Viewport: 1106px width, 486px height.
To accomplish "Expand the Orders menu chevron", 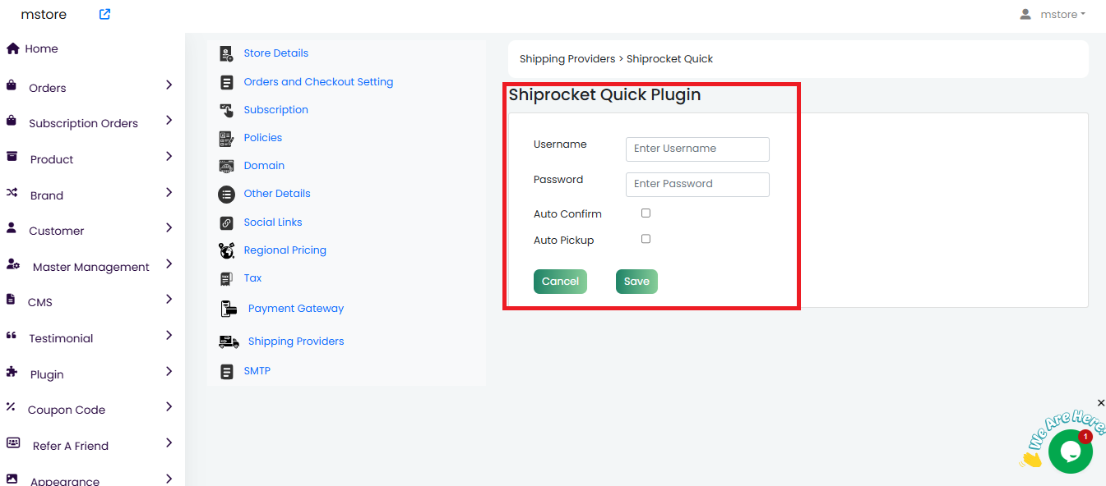I will 169,85.
